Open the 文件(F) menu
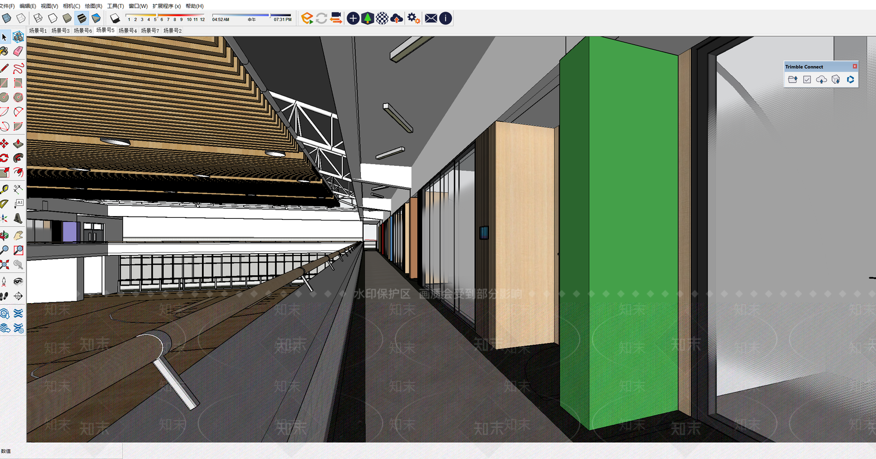 [7, 6]
